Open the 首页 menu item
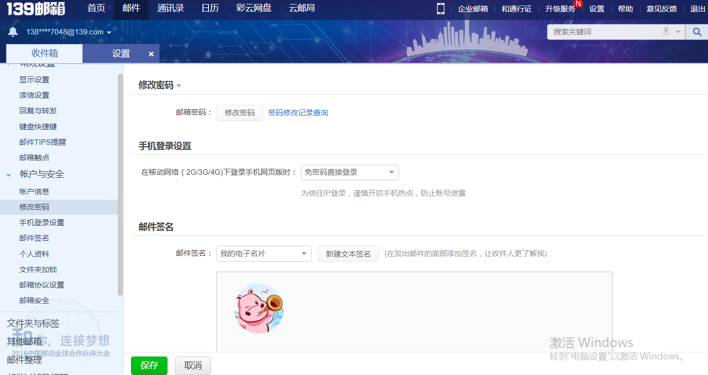This screenshot has height=375, width=708. coord(96,8)
